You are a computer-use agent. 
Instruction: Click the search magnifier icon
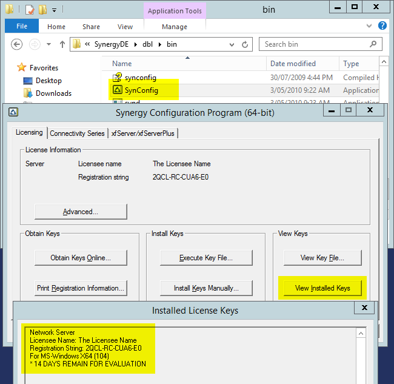click(x=373, y=44)
